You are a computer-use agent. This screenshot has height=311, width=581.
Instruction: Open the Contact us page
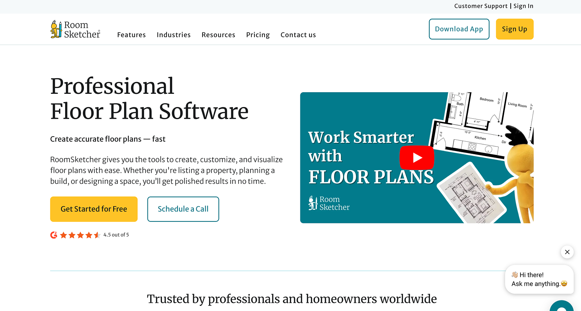(x=298, y=35)
